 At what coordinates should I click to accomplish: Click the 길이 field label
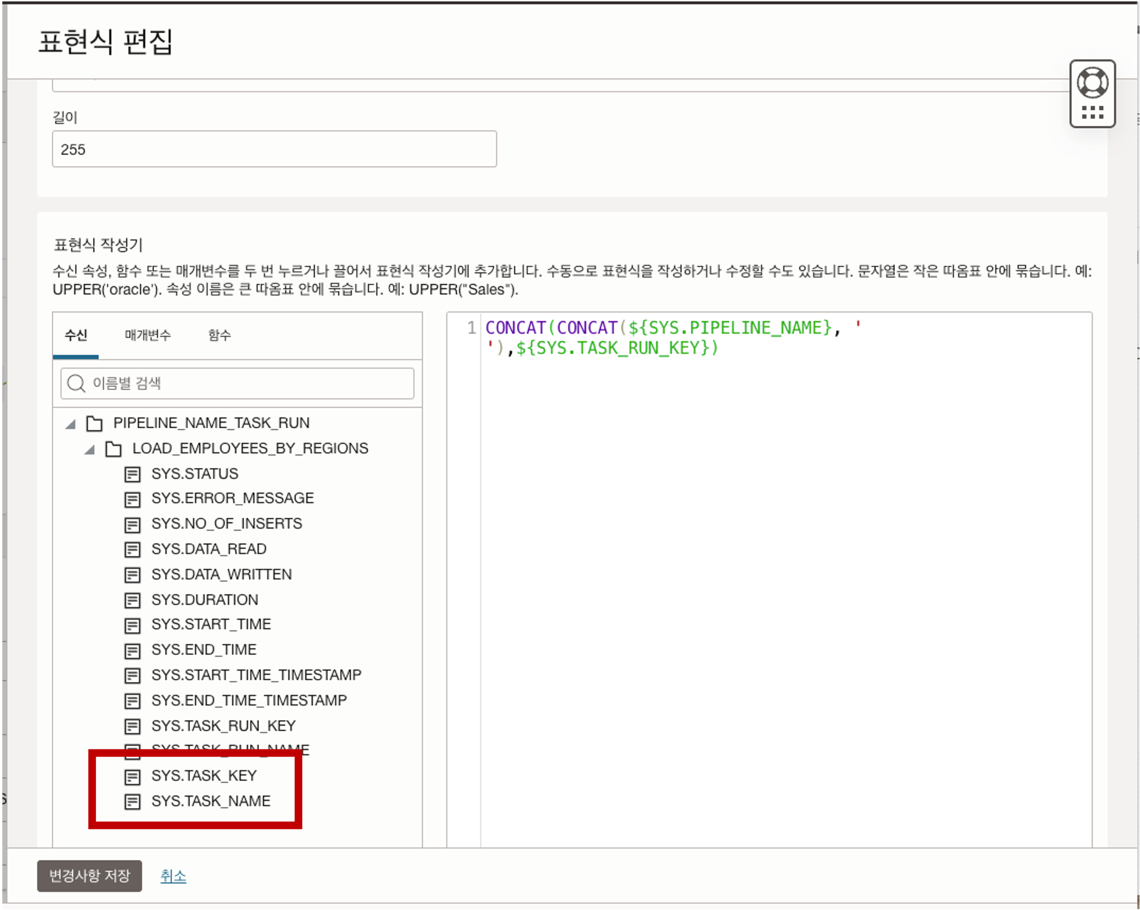pyautogui.click(x=65, y=117)
